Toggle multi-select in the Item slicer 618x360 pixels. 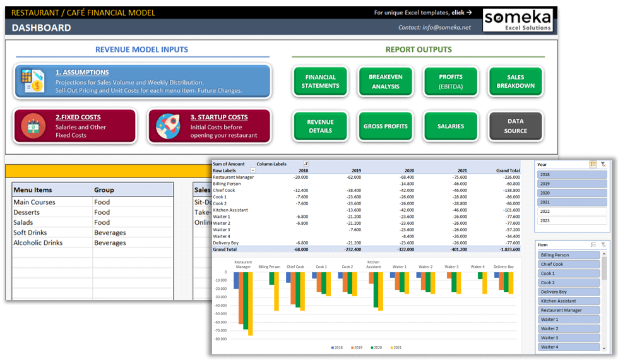(593, 245)
